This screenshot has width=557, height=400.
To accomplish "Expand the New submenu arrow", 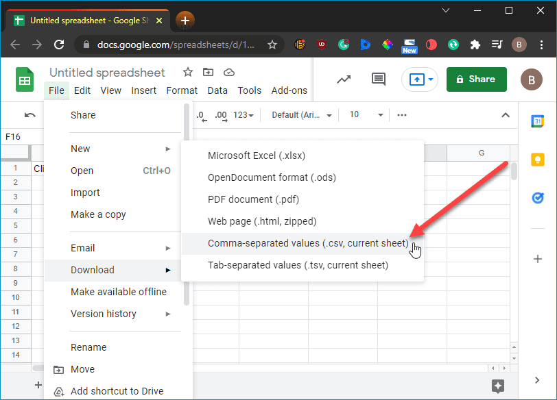I will [168, 148].
